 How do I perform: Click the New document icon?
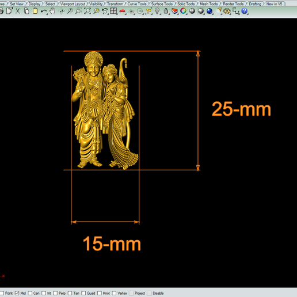point(9,11)
